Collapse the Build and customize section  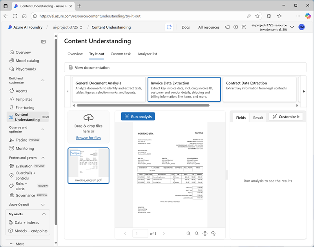(x=43, y=80)
